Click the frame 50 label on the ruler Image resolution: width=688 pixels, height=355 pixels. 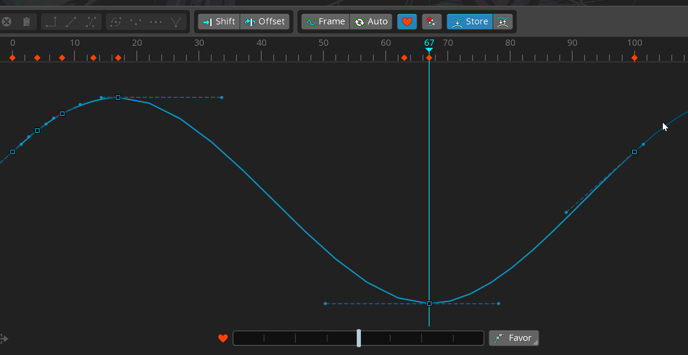[323, 43]
